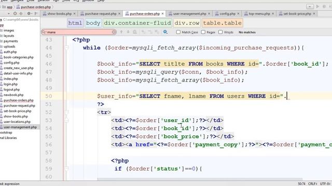Close the config.php tab
The width and height of the screenshot is (332, 186).
(x=239, y=13)
